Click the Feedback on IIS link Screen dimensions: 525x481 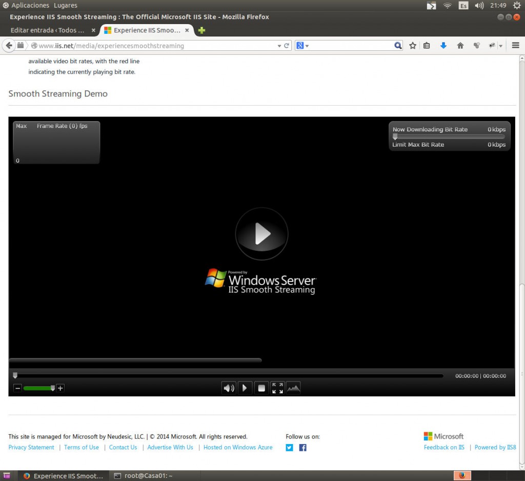click(x=443, y=447)
